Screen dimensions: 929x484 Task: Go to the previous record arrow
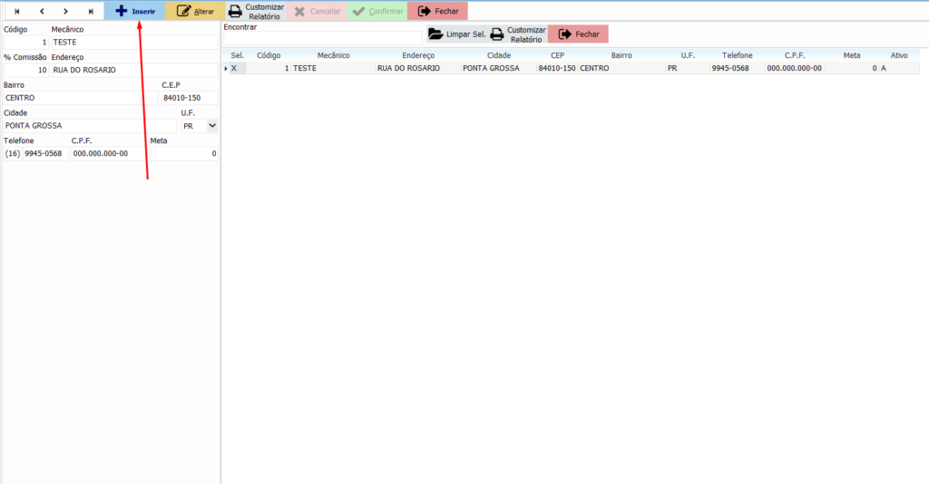[41, 11]
